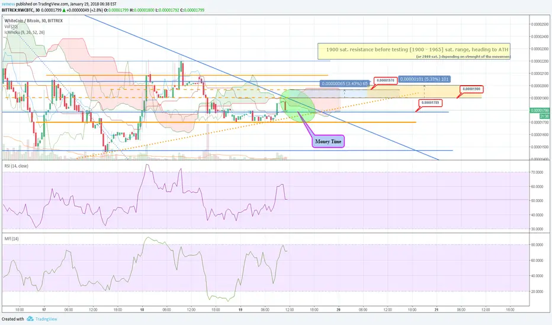
Task: Click the date label 19 on time axis
Action: pos(240,310)
